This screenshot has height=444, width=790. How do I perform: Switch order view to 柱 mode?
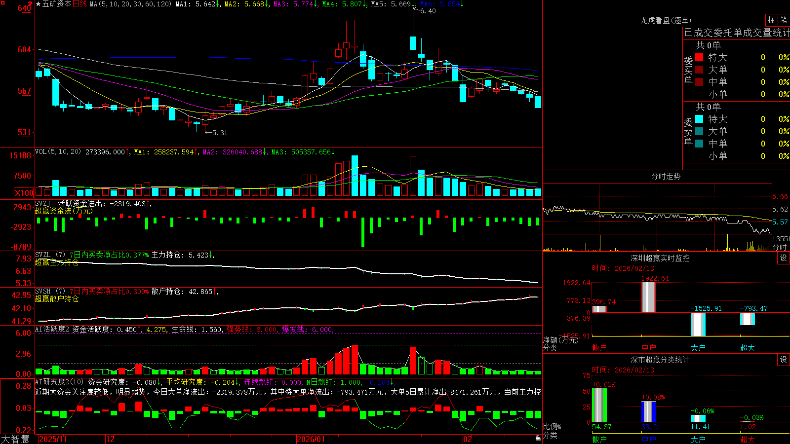pos(771,20)
